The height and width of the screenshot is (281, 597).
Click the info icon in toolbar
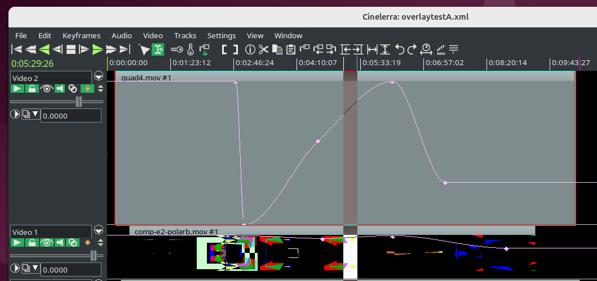tap(250, 49)
